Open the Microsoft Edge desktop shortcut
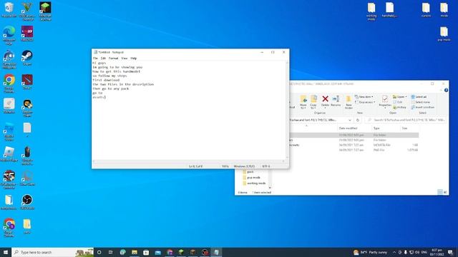 9,35
